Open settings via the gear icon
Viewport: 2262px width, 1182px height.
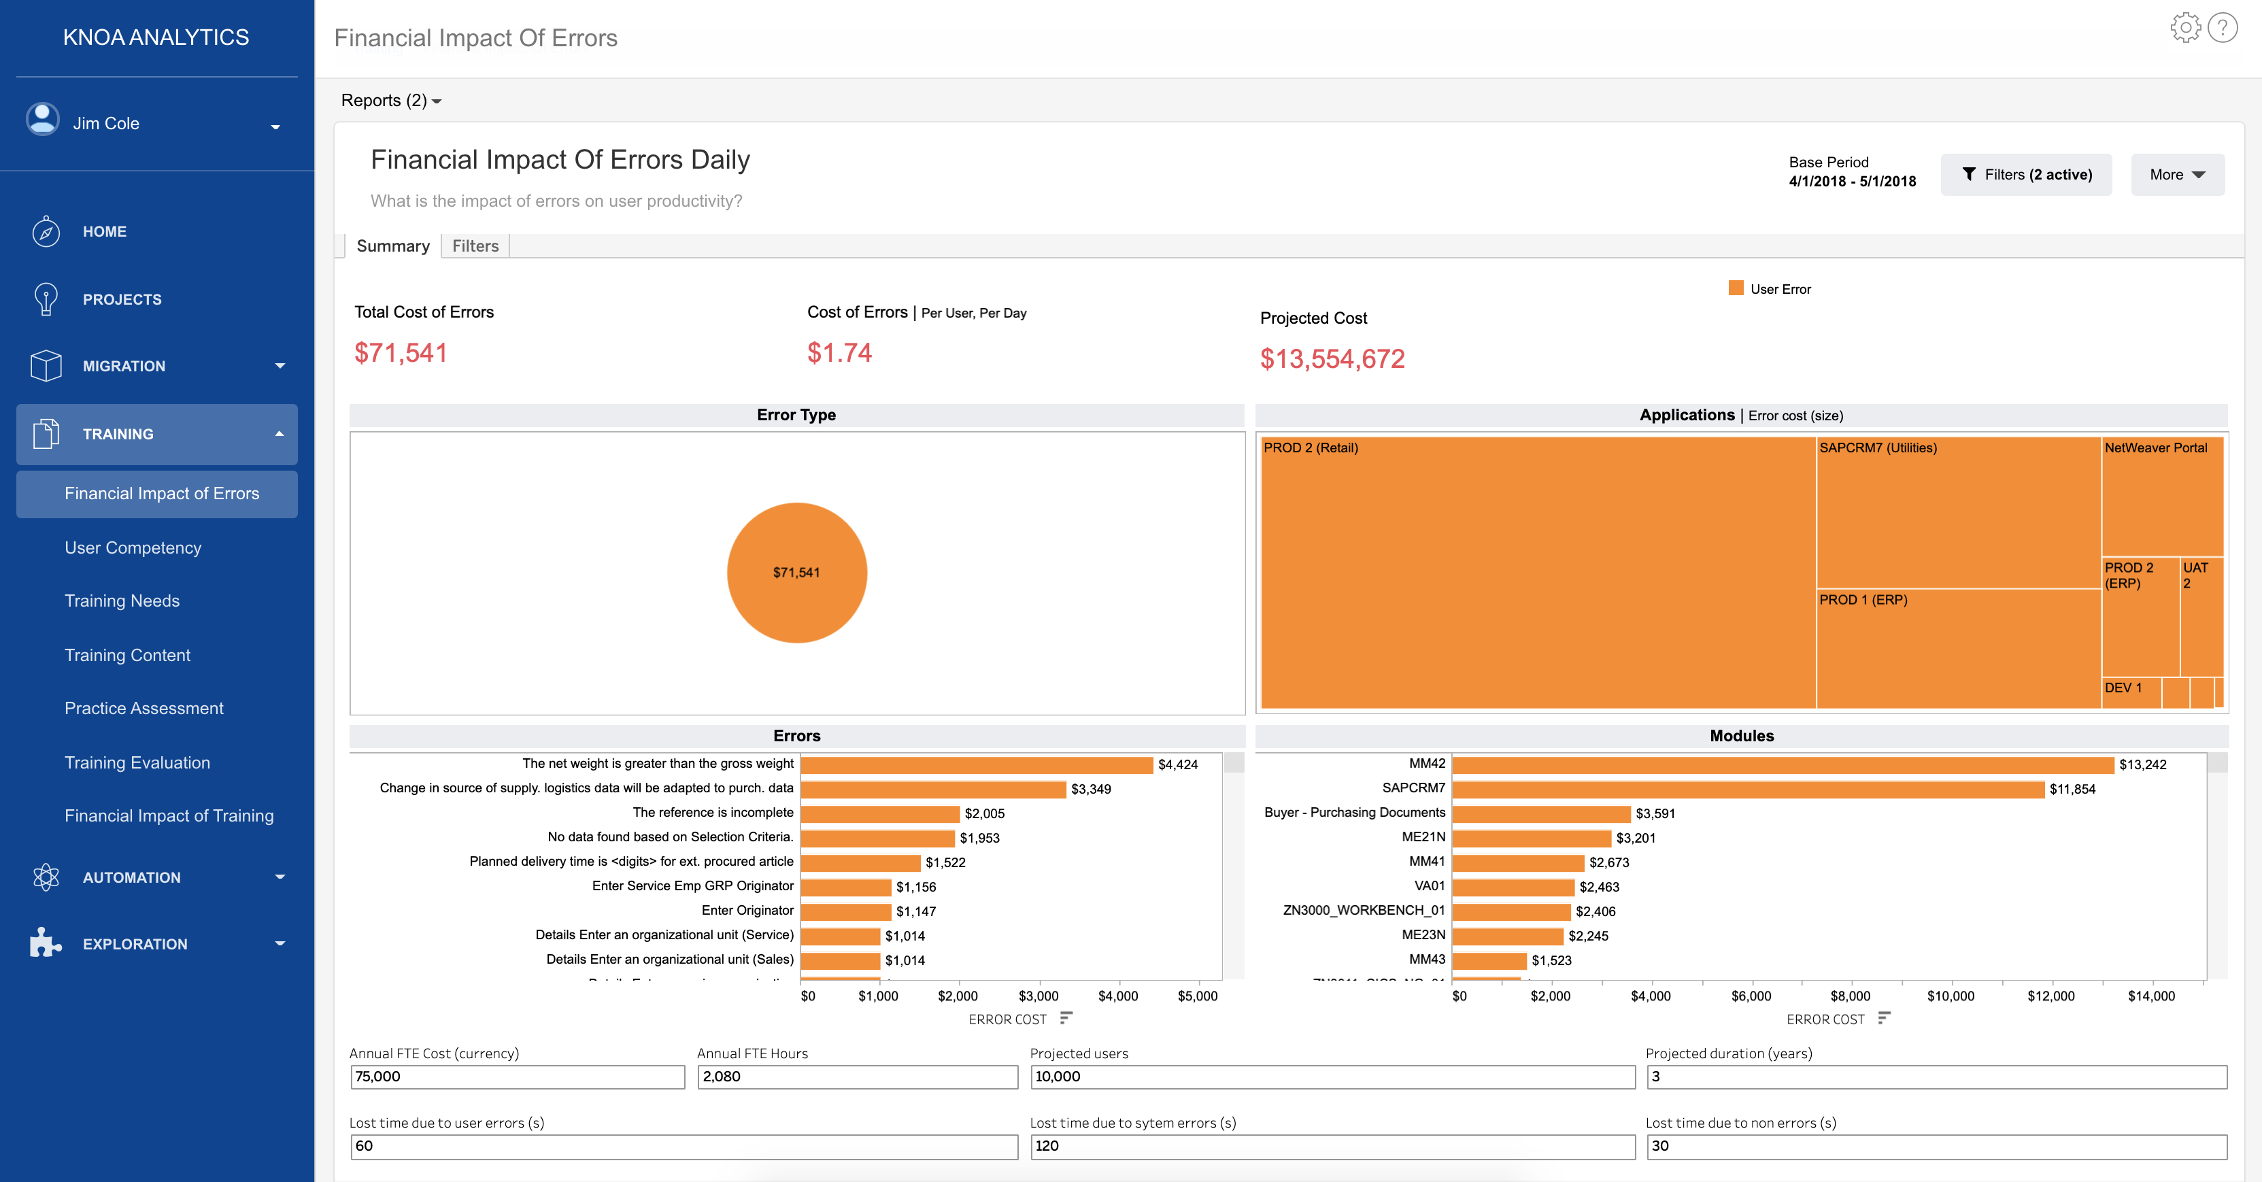(2184, 27)
